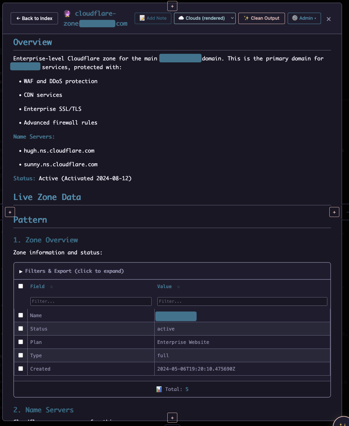Viewport: 349px width, 426px height.
Task: Open the Clouds (rendered) dropdown
Action: pyautogui.click(x=205, y=18)
